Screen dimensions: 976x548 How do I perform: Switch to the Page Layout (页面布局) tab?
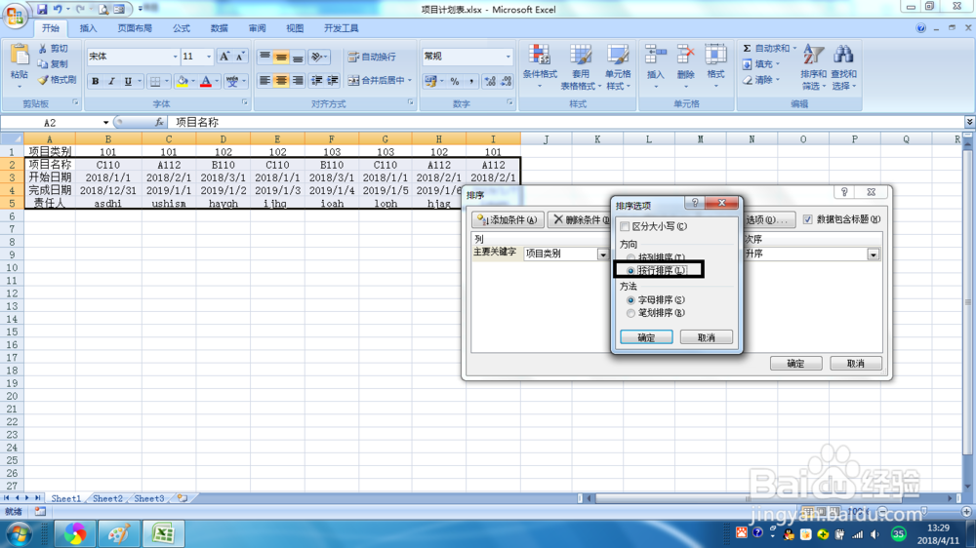click(135, 28)
